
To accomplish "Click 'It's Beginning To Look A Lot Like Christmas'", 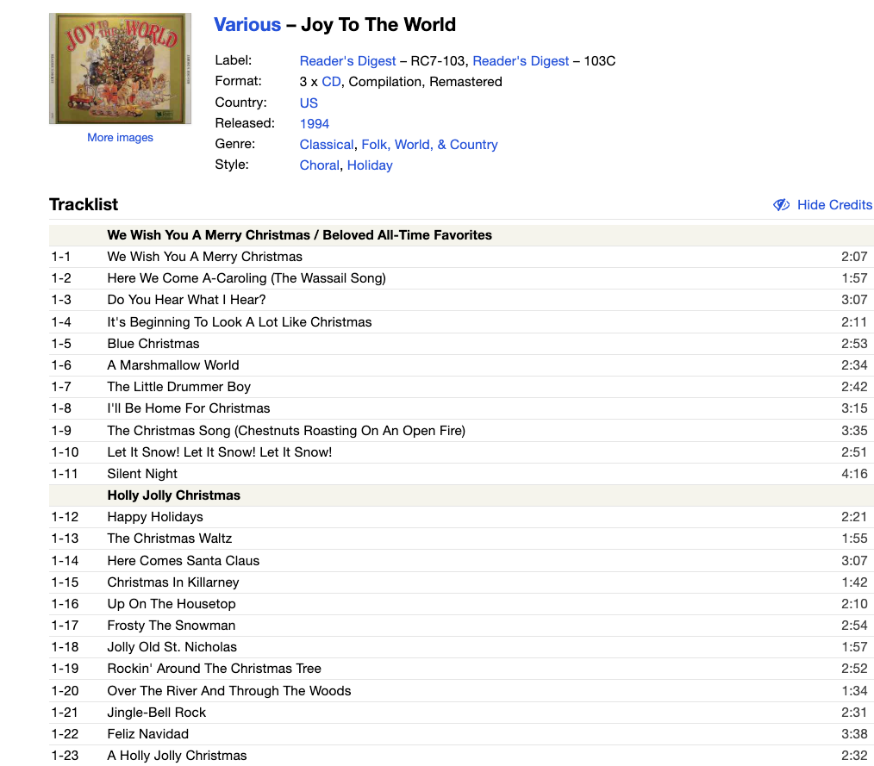I will click(239, 322).
